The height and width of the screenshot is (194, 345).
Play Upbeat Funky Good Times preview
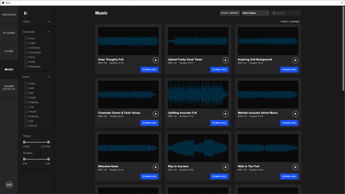click(225, 60)
